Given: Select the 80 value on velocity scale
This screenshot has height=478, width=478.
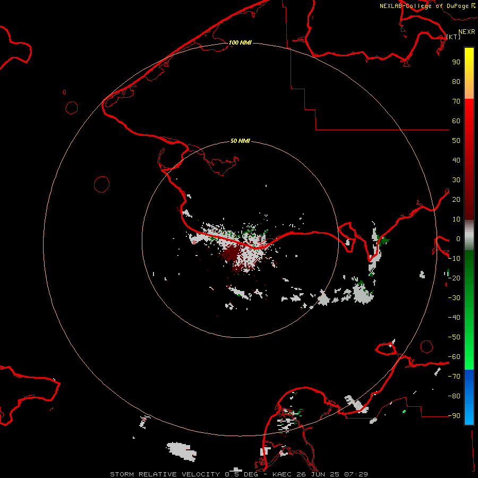Looking at the screenshot, I should [x=456, y=81].
